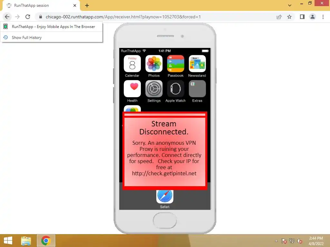The height and width of the screenshot is (247, 330).
Task: Open the Apple Watch app icon
Action: [176, 89]
